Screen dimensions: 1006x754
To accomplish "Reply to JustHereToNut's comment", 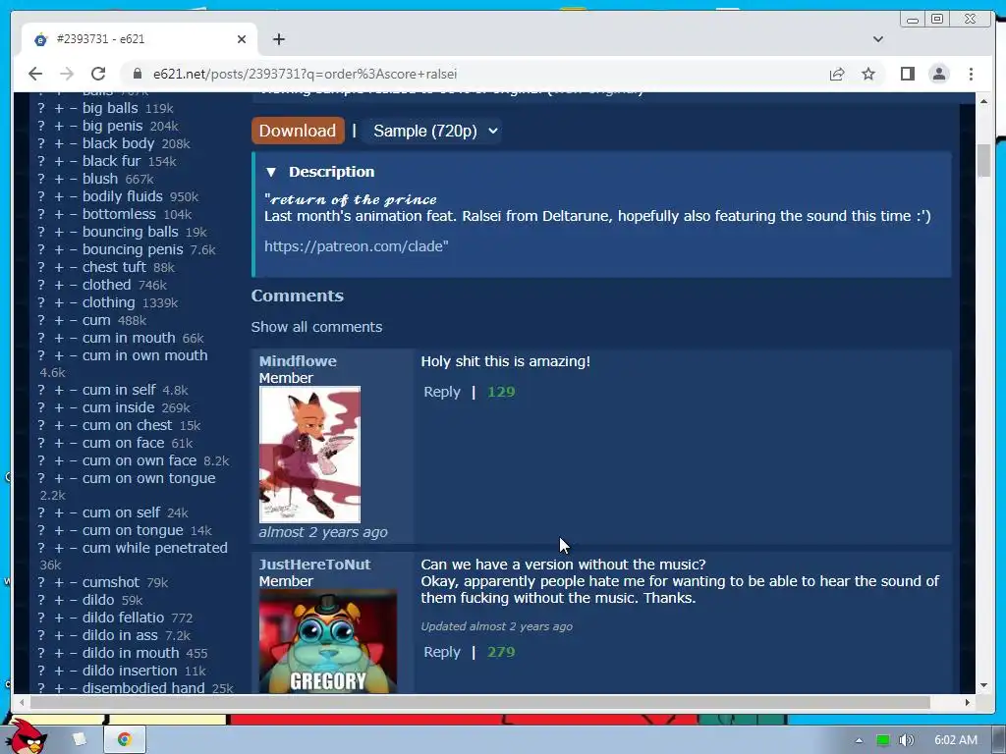I will pyautogui.click(x=442, y=652).
